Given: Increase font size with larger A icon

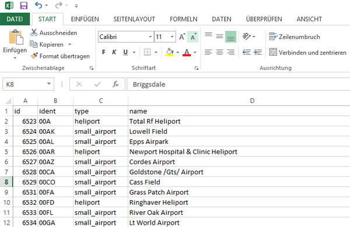Looking at the screenshot, I should coord(182,37).
